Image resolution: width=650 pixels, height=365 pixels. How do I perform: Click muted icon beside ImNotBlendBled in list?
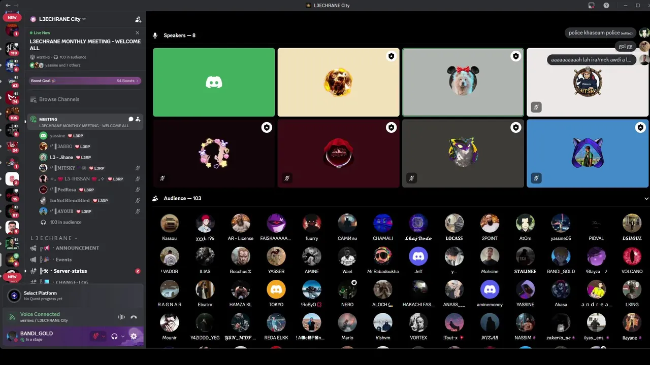138,201
